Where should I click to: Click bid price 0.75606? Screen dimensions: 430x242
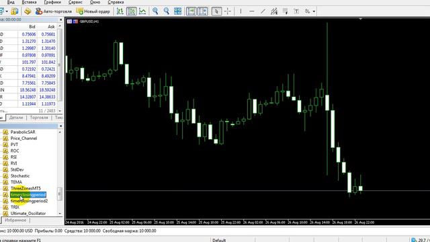[29, 34]
